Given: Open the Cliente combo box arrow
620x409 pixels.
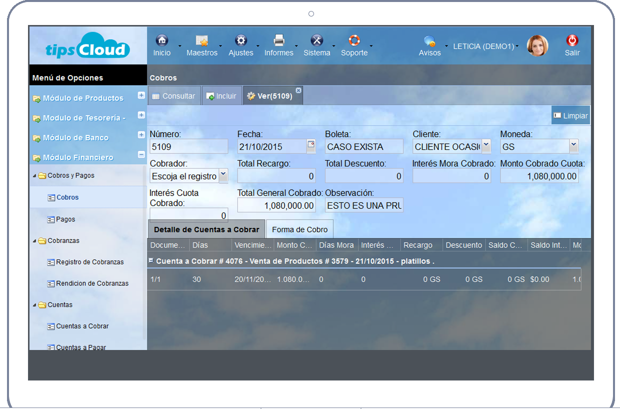Looking at the screenshot, I should click(485, 145).
